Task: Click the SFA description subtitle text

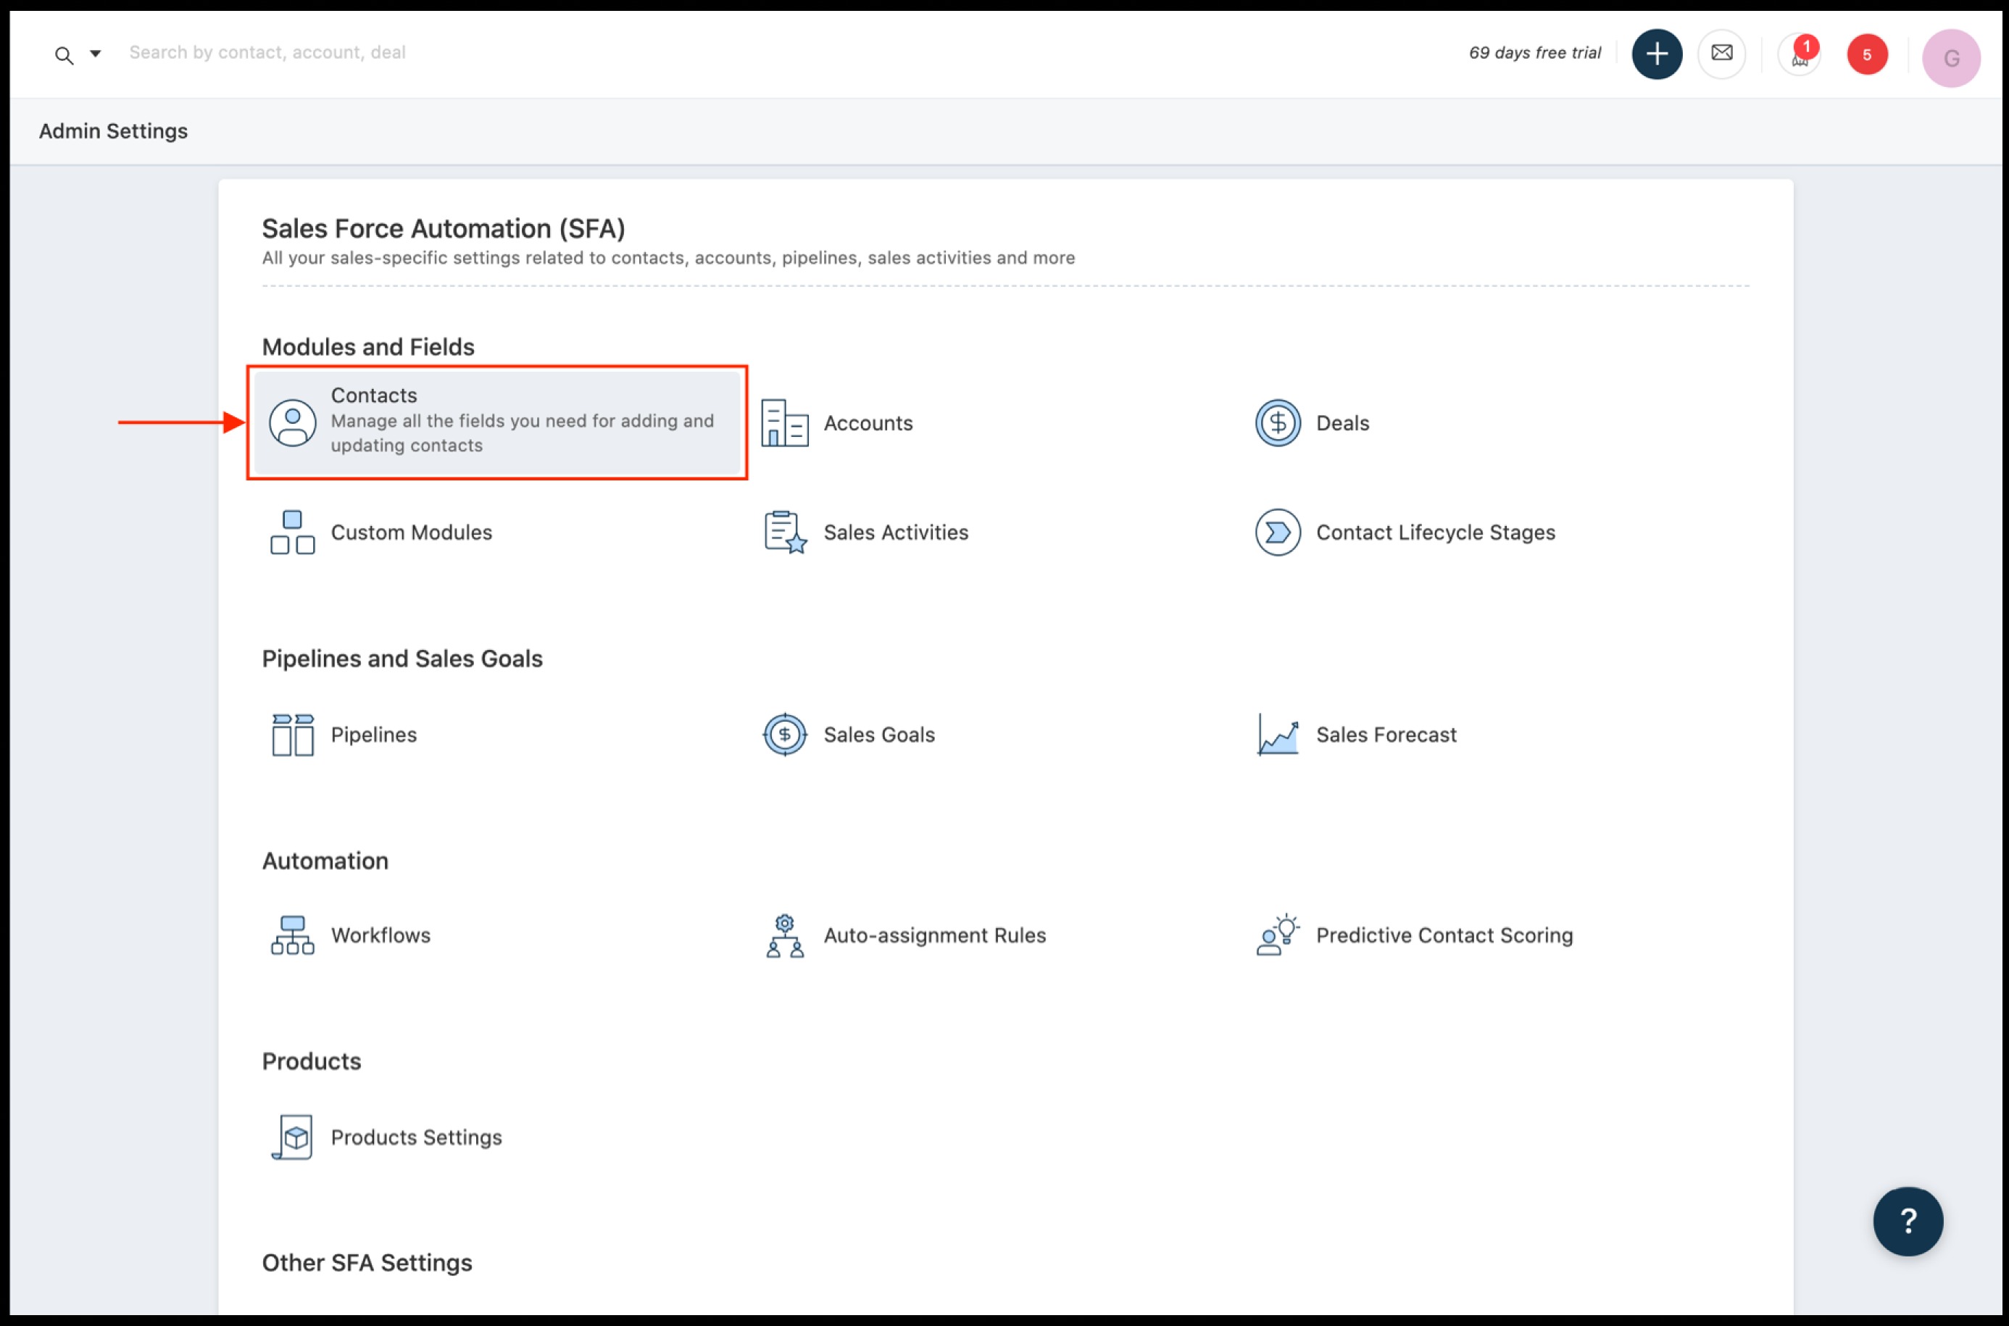Action: point(668,258)
